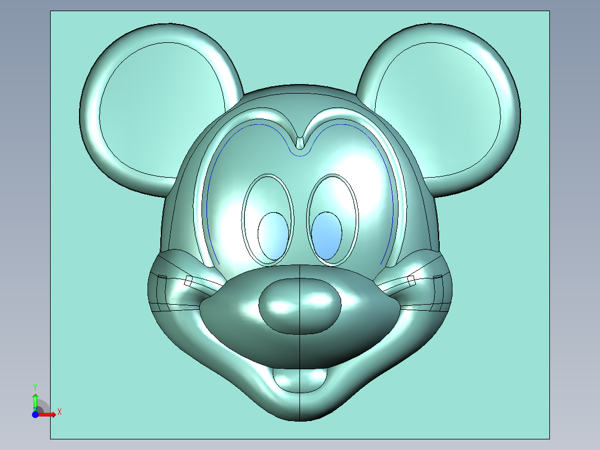Select the oval nose surface
Screen dimensions: 600x450
(299, 306)
